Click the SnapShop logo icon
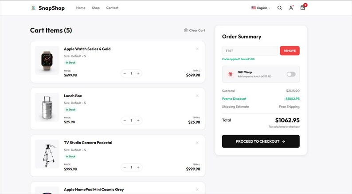The image size is (352, 194). (33, 8)
